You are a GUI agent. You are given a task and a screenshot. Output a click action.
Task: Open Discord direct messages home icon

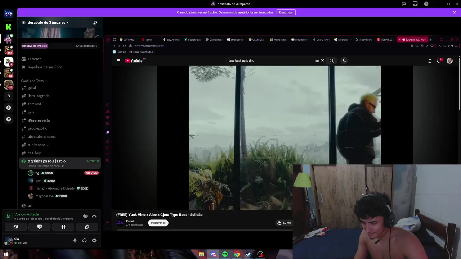9,14
